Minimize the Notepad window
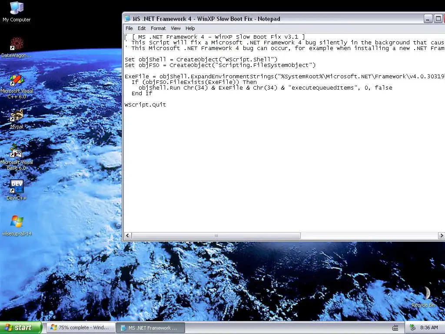This screenshot has height=334, width=445. (428, 19)
